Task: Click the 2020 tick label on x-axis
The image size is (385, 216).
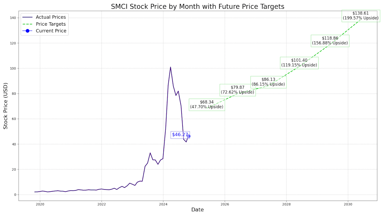Action: tap(40, 204)
